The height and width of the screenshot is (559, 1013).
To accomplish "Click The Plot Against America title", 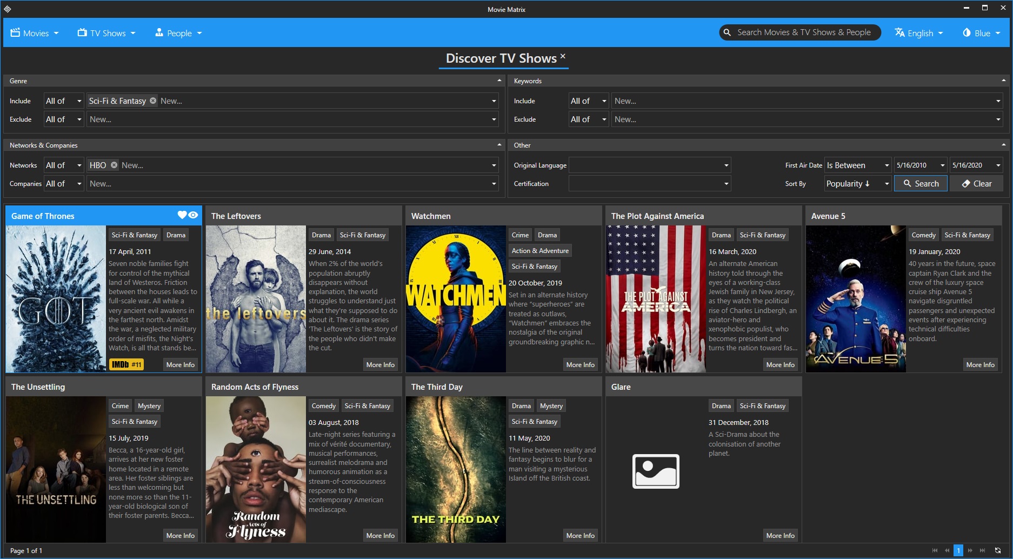I will point(657,216).
